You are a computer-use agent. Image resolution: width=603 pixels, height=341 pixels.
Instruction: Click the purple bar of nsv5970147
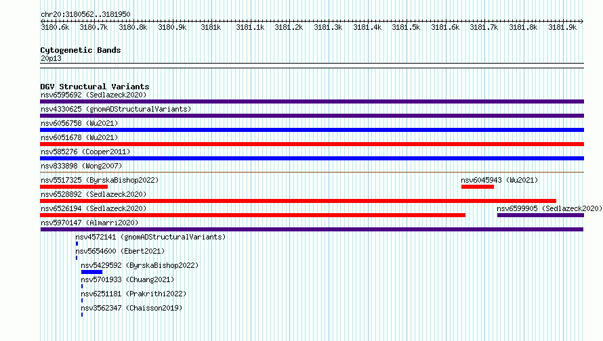(x=312, y=229)
